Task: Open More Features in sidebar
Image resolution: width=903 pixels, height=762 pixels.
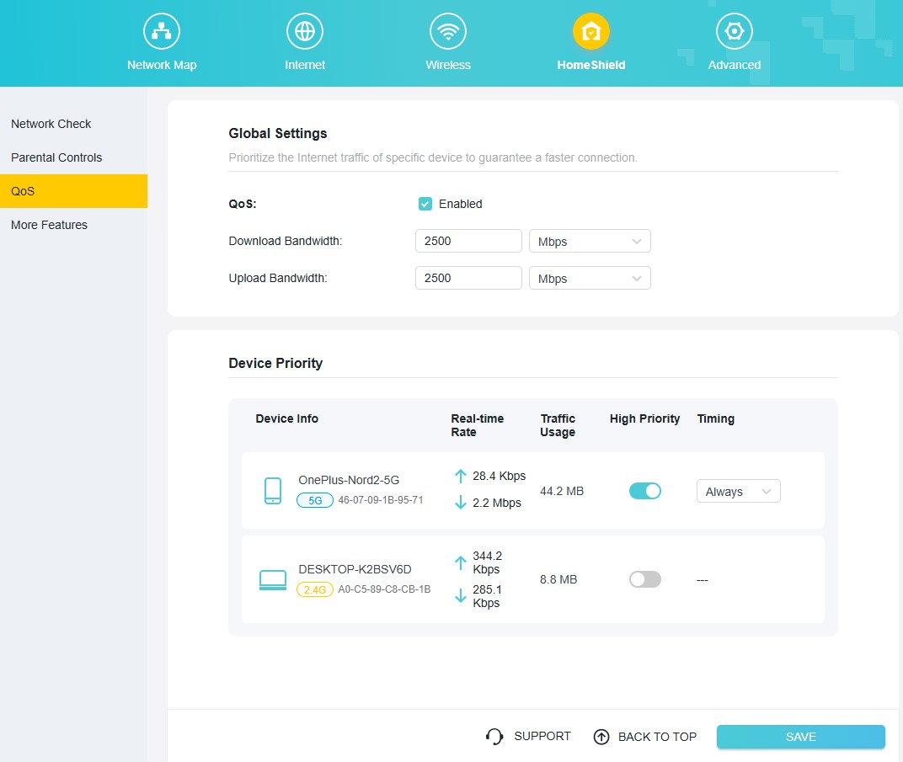Action: 49,225
